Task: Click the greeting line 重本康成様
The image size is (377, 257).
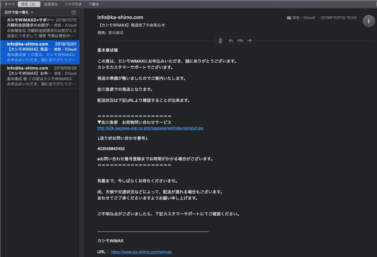Action: [108, 50]
